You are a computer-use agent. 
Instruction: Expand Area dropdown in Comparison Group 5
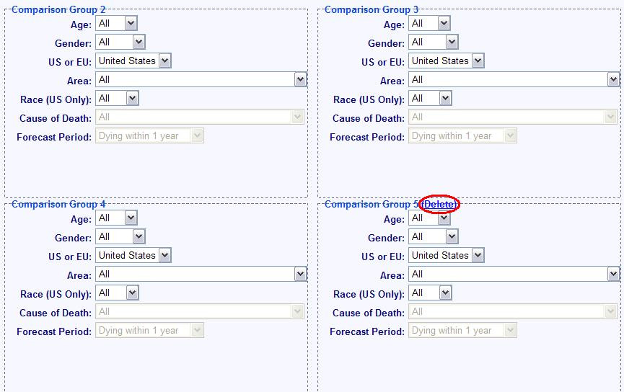coord(514,275)
